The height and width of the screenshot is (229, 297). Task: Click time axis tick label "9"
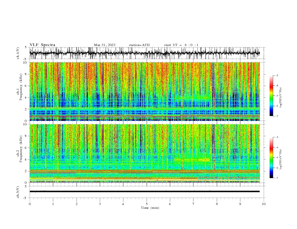[x=240, y=204]
